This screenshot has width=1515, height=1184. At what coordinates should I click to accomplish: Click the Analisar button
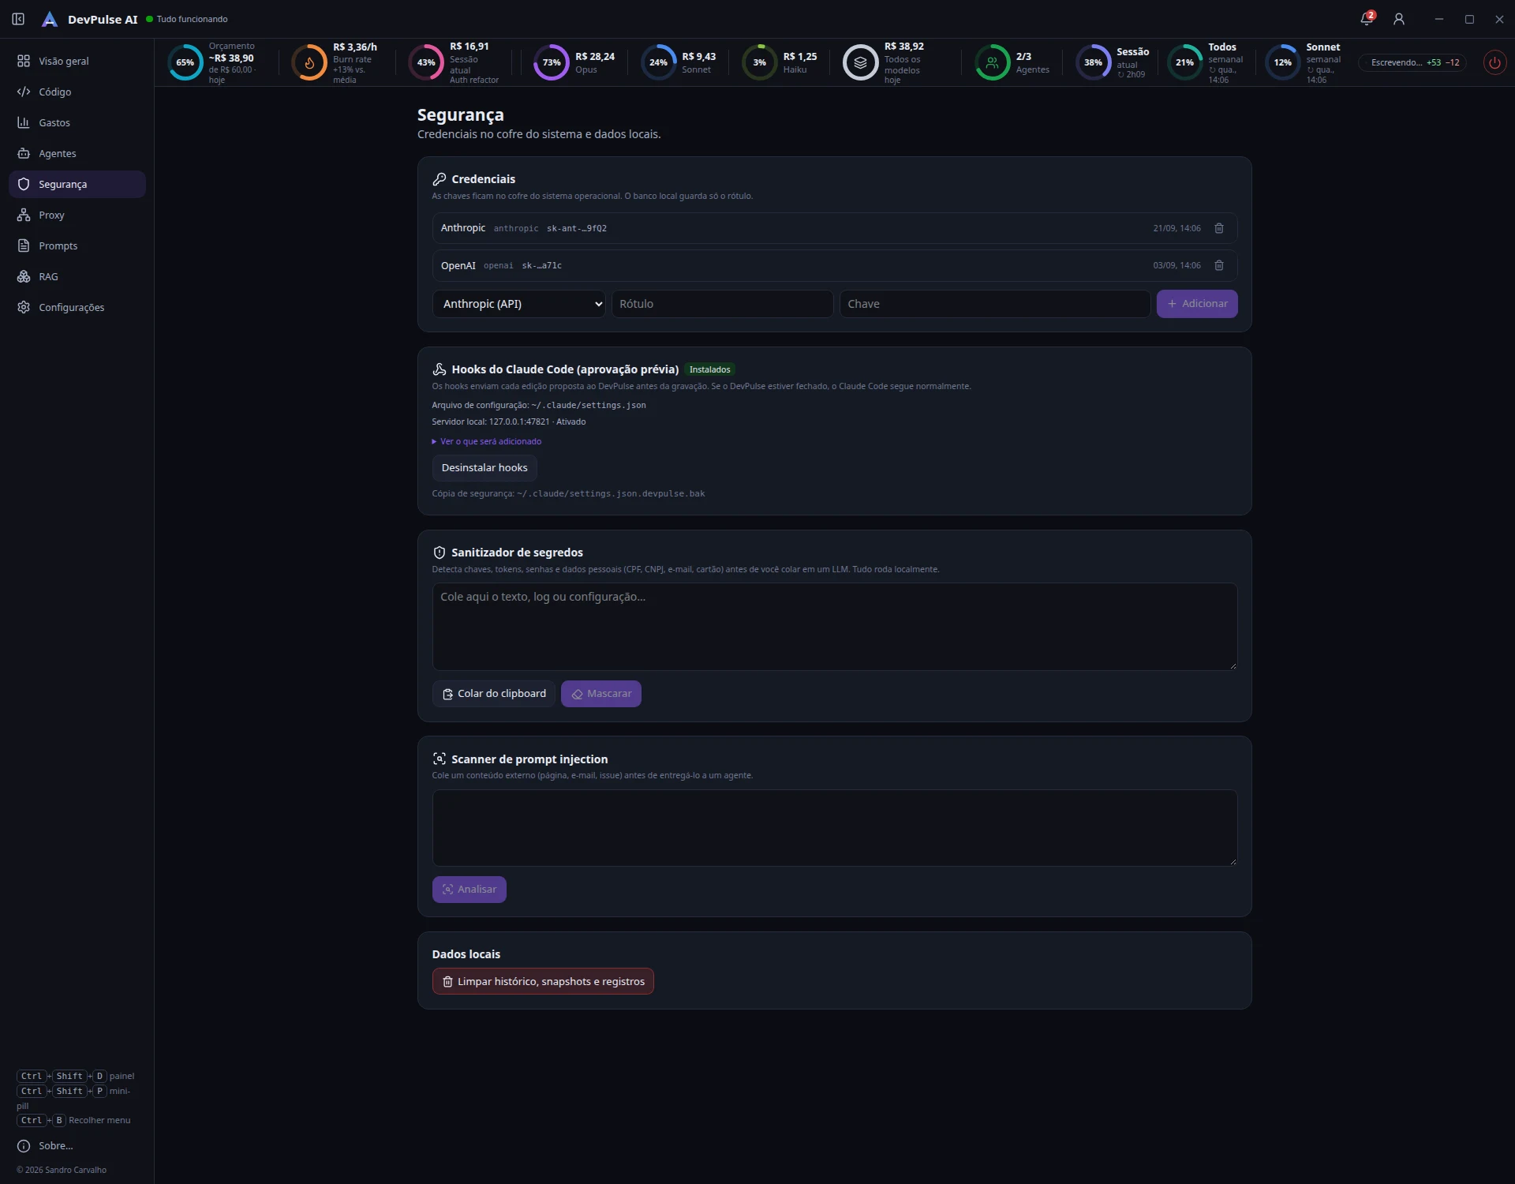click(469, 890)
